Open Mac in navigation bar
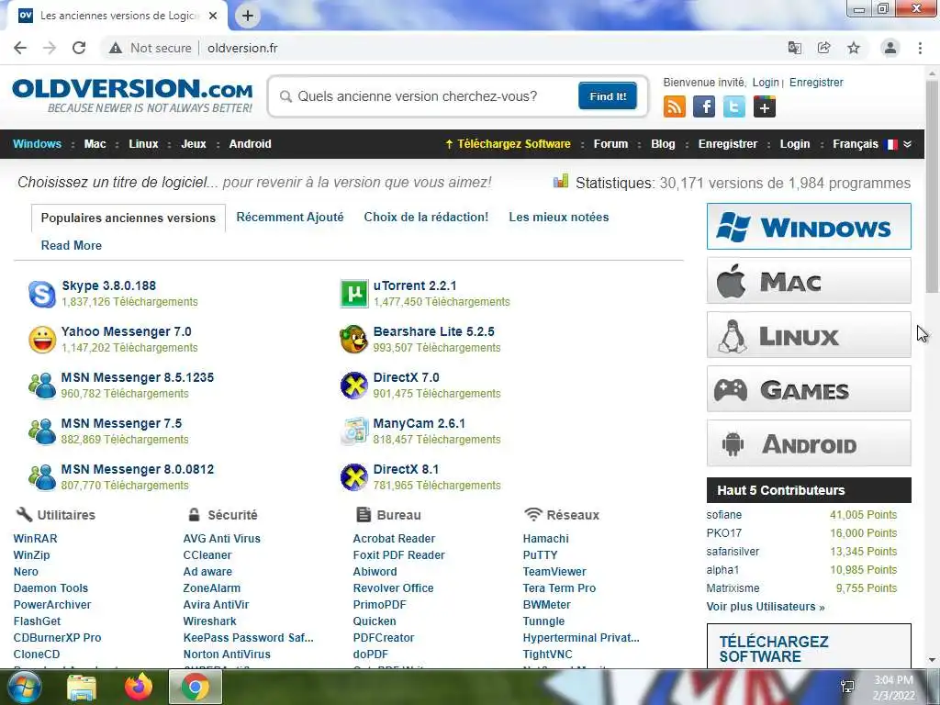Image resolution: width=940 pixels, height=705 pixels. (x=95, y=144)
